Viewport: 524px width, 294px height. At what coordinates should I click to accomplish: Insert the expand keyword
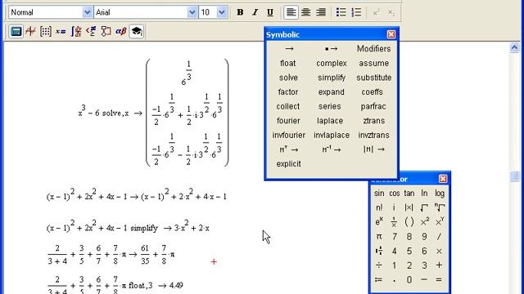(x=331, y=92)
